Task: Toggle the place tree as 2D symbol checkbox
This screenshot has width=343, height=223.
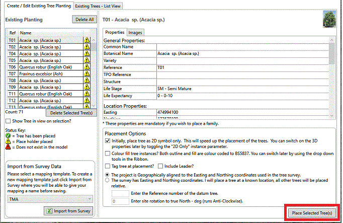Action: [x=108, y=141]
